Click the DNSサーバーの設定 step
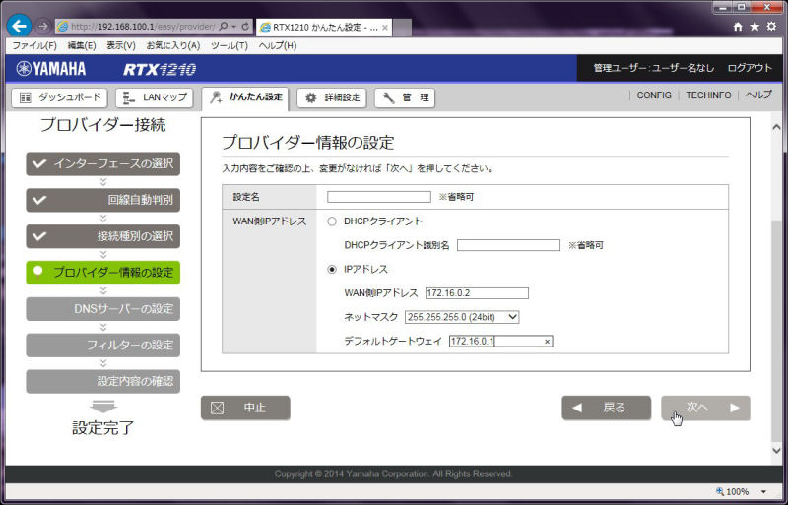Viewport: 788px width, 505px height. [103, 308]
